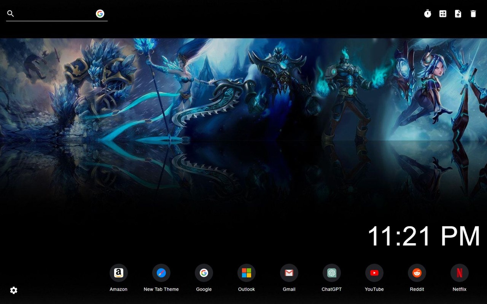Visit the Reddit shortcut
The image size is (487, 304).
pyautogui.click(x=417, y=273)
